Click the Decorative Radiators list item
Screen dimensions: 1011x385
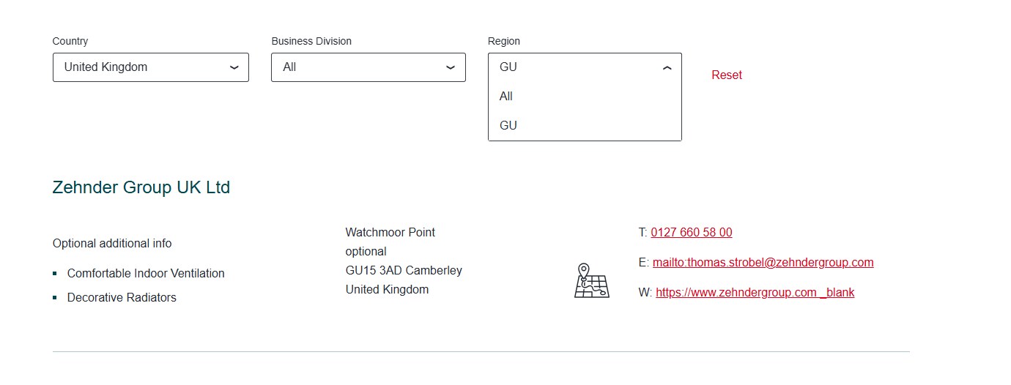point(122,298)
